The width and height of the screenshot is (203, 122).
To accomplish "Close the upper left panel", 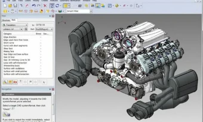I will (53, 16).
